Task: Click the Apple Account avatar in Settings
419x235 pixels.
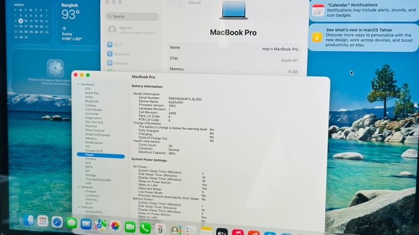Action: 112,30
